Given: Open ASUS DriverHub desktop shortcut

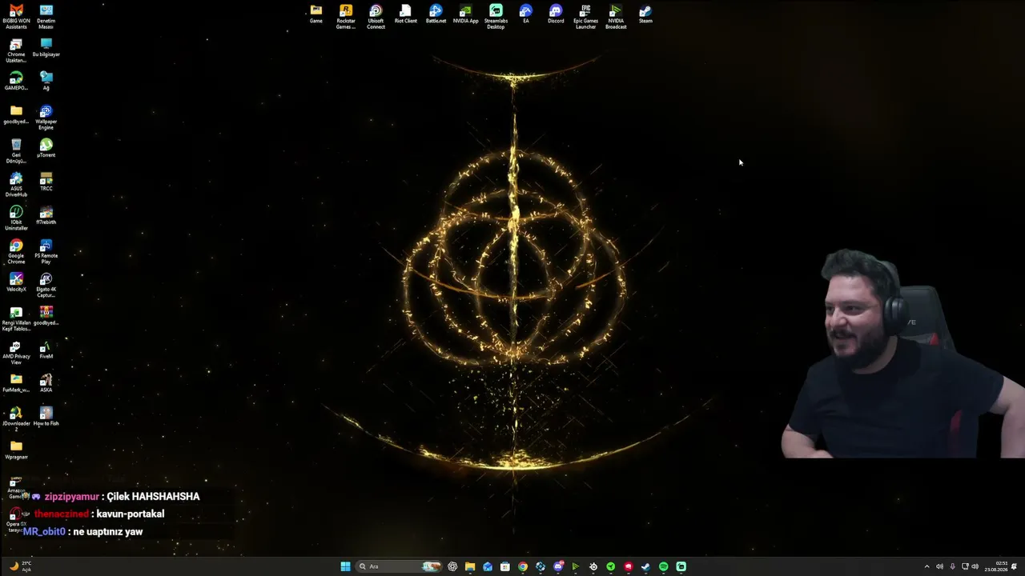Looking at the screenshot, I should 16,185.
